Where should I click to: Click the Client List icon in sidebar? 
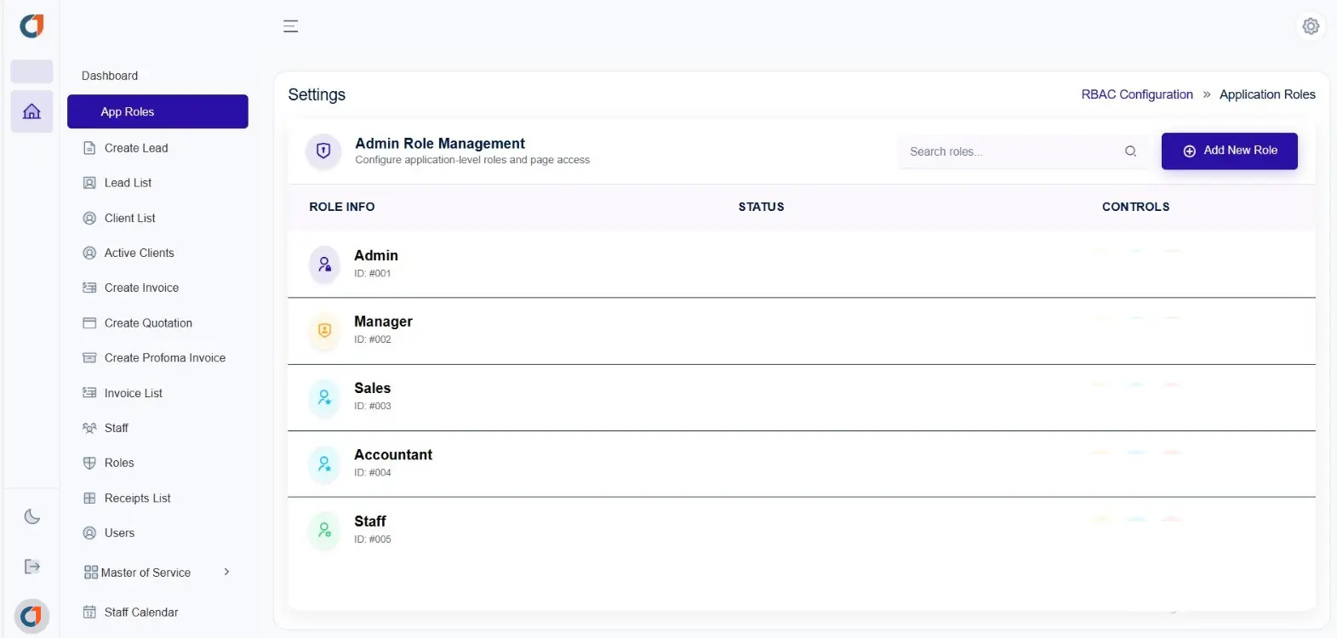tap(89, 218)
